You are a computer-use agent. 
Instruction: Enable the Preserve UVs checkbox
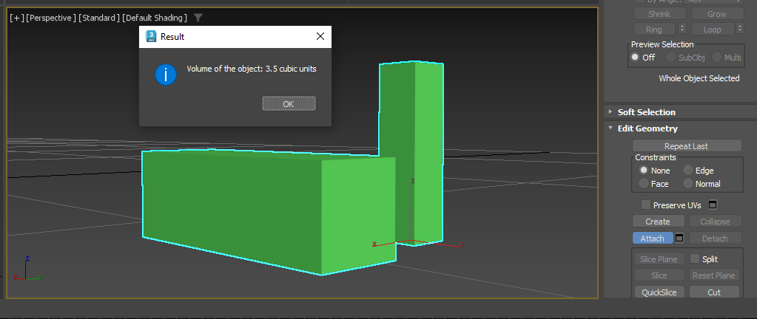645,205
